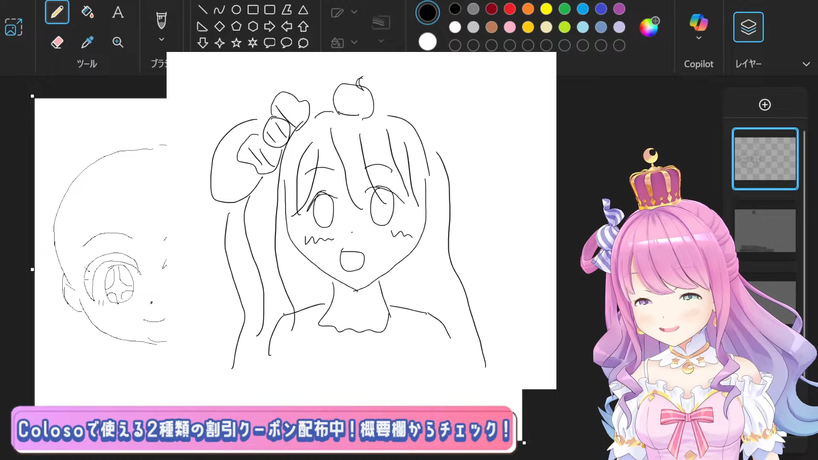The image size is (818, 460).
Task: Pick the Color picker eyedropper tool
Action: (87, 42)
